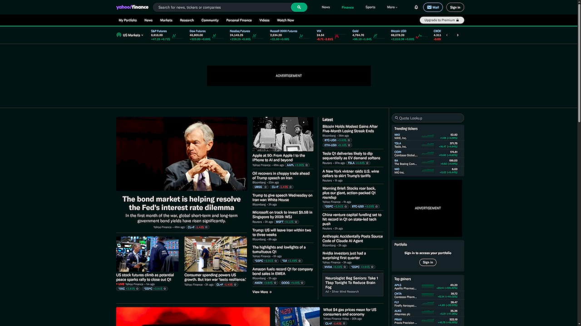Go to the Personal Finance menu item
581x326 pixels.
pos(239,20)
